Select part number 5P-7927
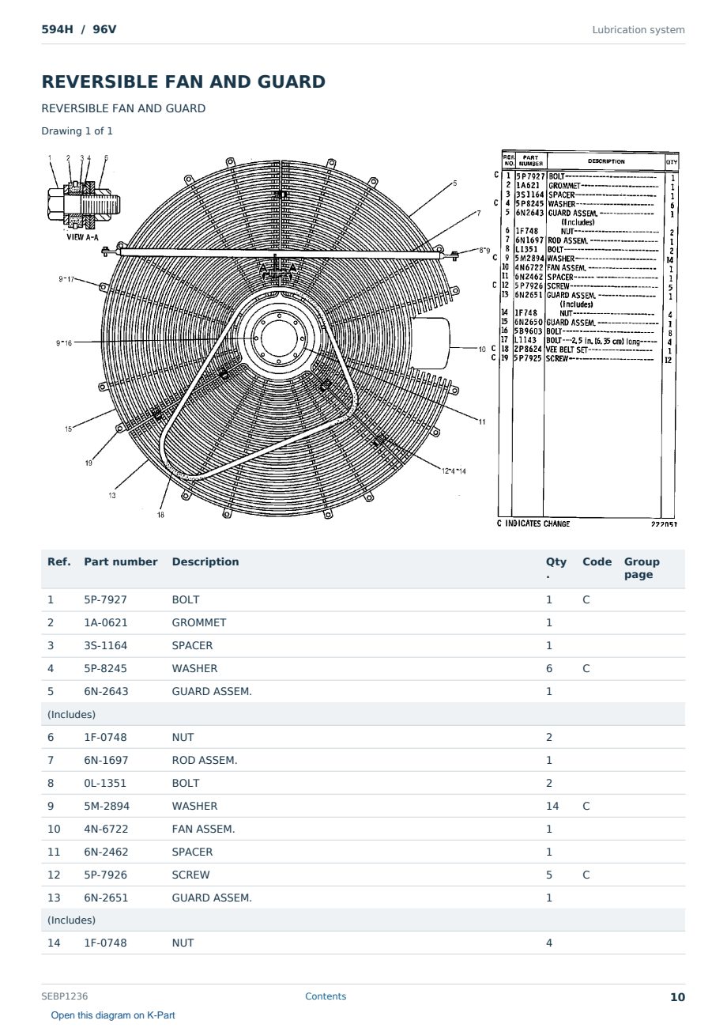The height and width of the screenshot is (1028, 727). (x=105, y=599)
